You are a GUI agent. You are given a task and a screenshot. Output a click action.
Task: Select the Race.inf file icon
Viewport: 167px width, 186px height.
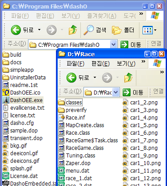(x=61, y=117)
